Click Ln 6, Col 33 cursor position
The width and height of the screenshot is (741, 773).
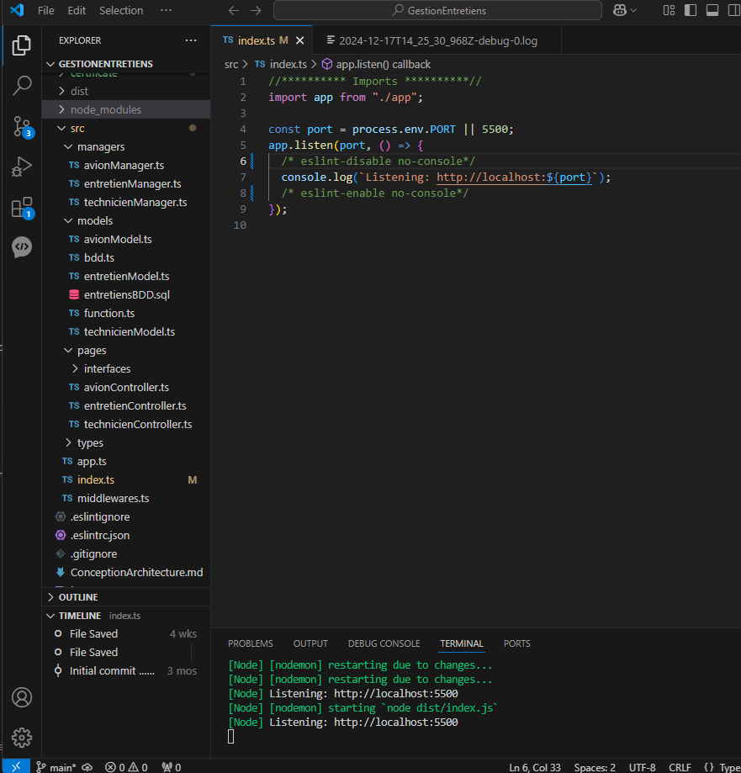click(x=534, y=767)
